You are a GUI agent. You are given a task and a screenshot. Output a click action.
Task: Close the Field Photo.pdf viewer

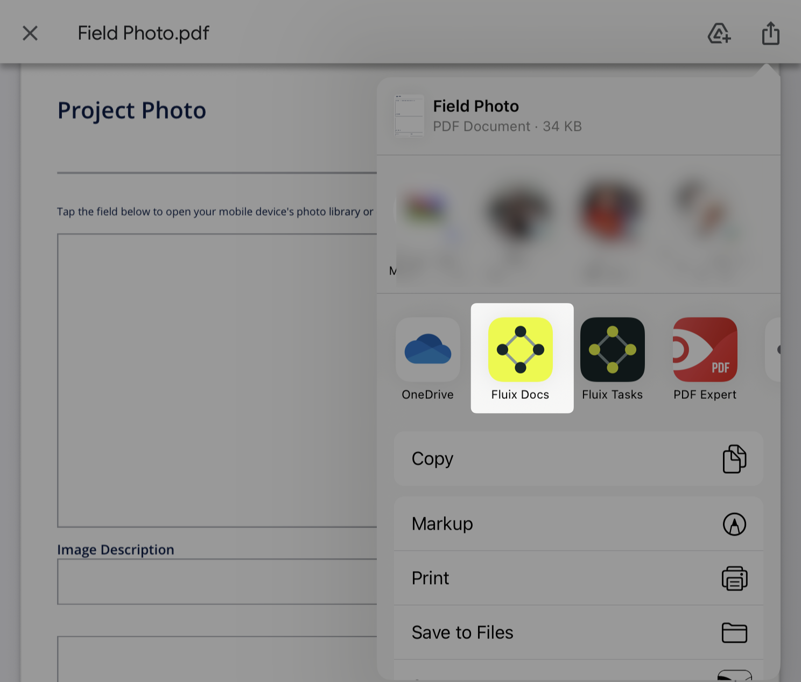pyautogui.click(x=30, y=33)
